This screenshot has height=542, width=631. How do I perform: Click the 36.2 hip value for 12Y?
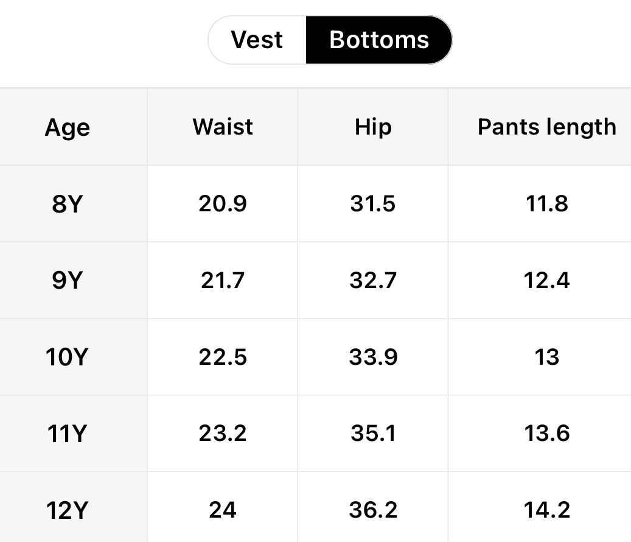pos(373,510)
